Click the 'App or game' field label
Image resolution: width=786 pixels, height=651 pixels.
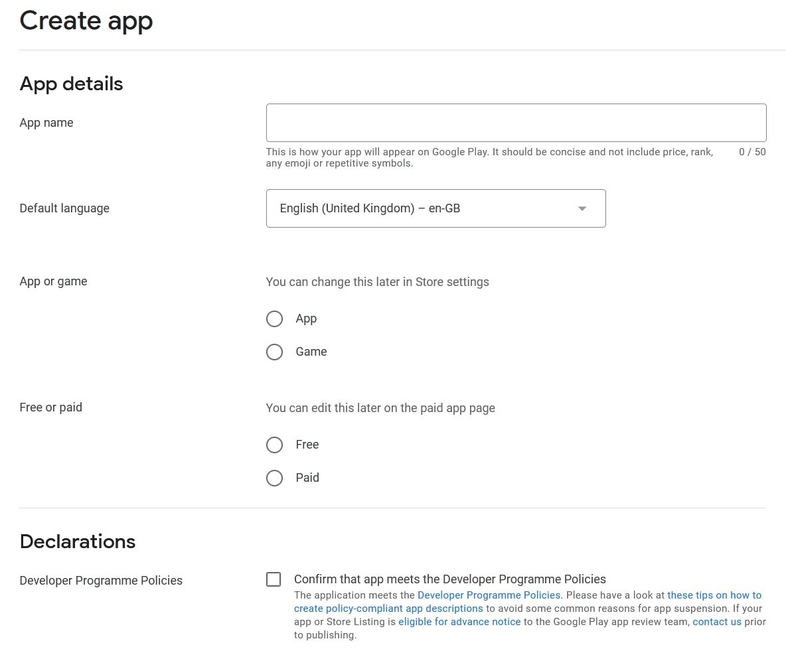pos(53,281)
